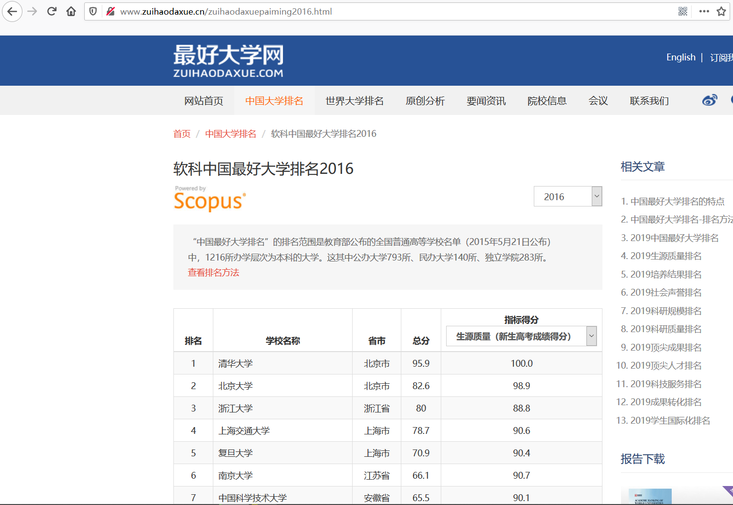Click 清华大学 in the ranking table
Viewport: 733px width, 505px height.
pos(235,364)
